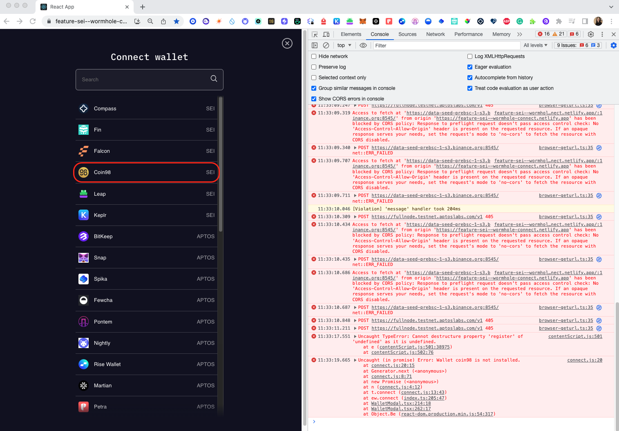Open the Issues panel showing 9 issues
The width and height of the screenshot is (619, 431).
pos(577,45)
